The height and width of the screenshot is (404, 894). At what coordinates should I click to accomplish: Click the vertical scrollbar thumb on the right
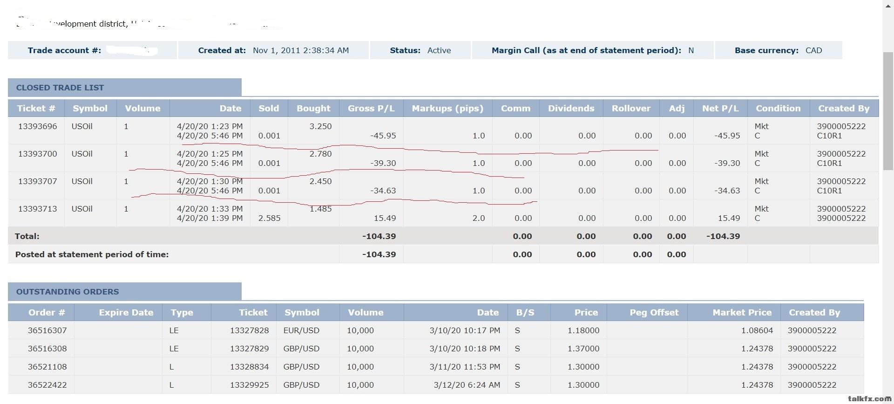click(888, 111)
